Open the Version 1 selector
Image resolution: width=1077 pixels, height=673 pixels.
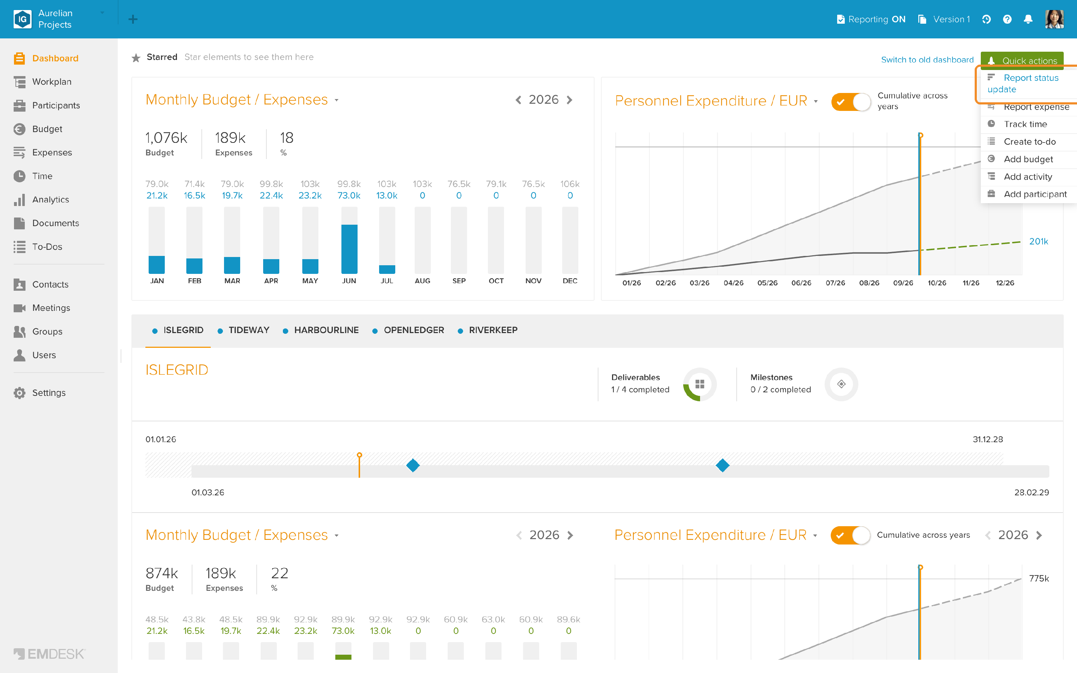click(944, 19)
